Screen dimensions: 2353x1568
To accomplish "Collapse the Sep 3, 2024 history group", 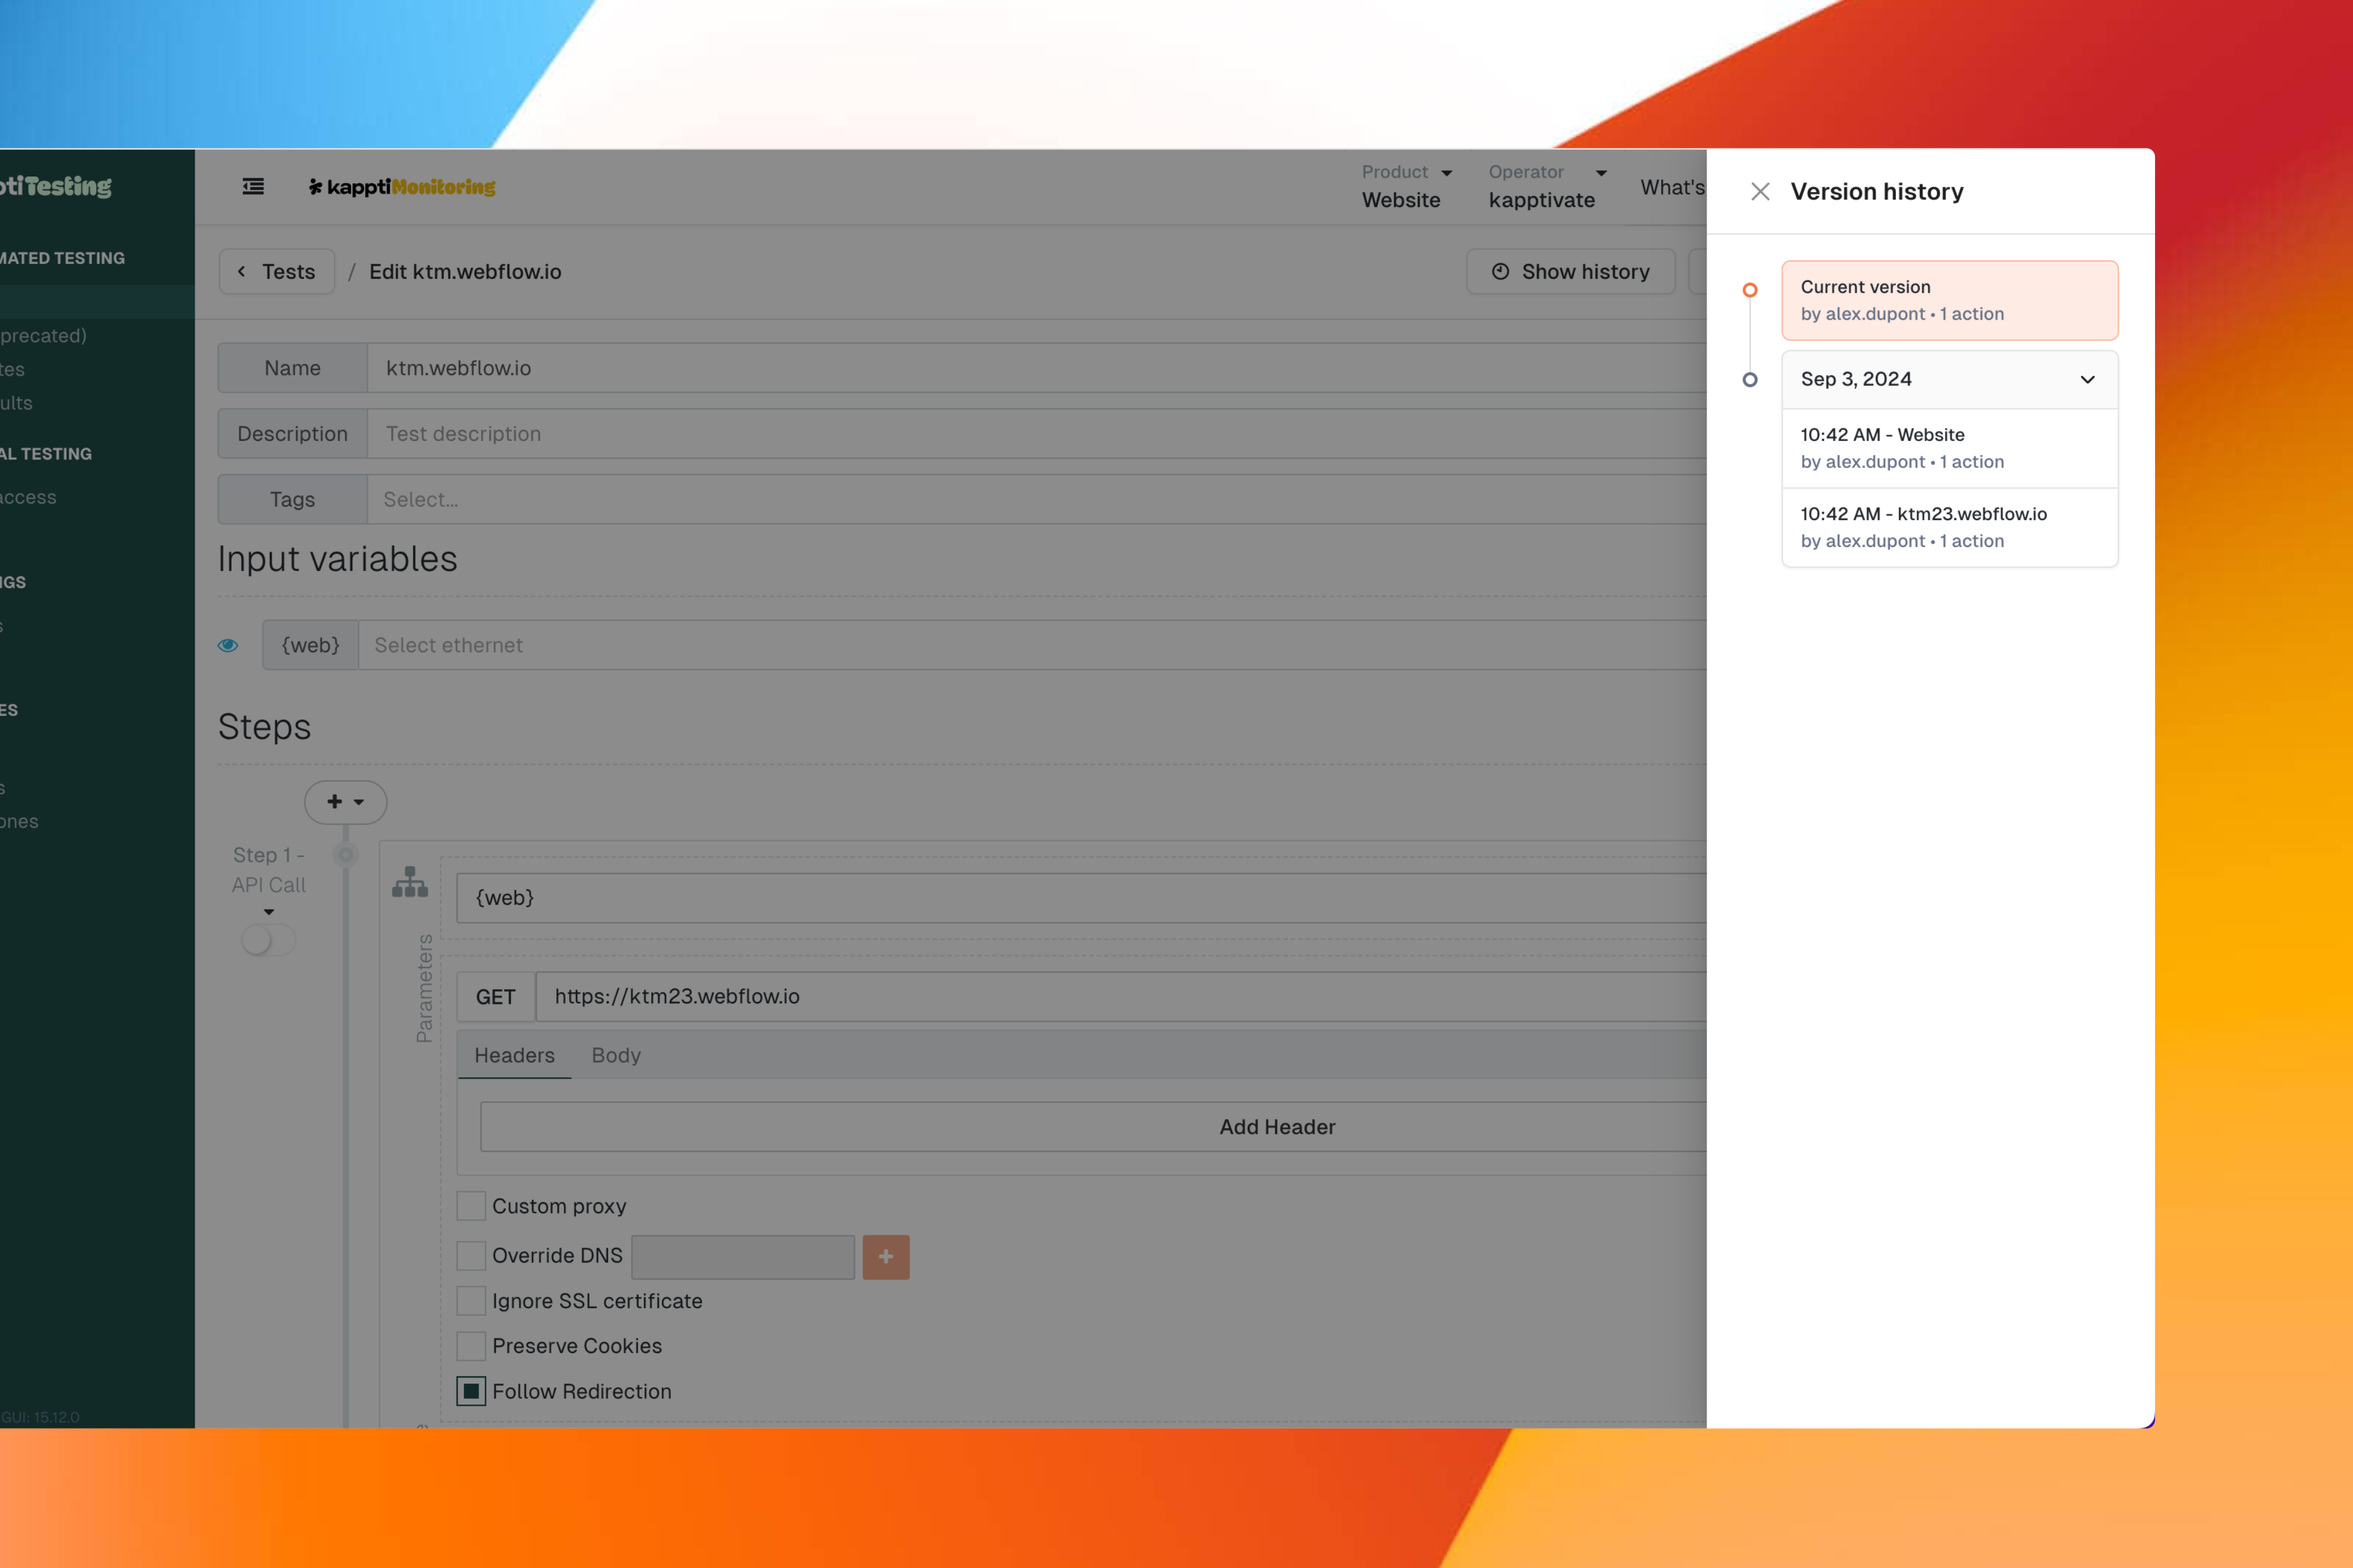I will point(2087,380).
